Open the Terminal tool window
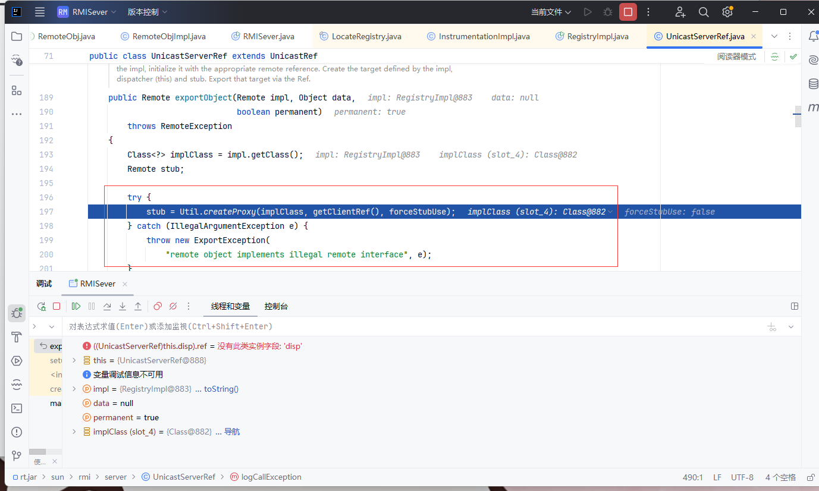Image resolution: width=819 pixels, height=491 pixels. point(17,408)
